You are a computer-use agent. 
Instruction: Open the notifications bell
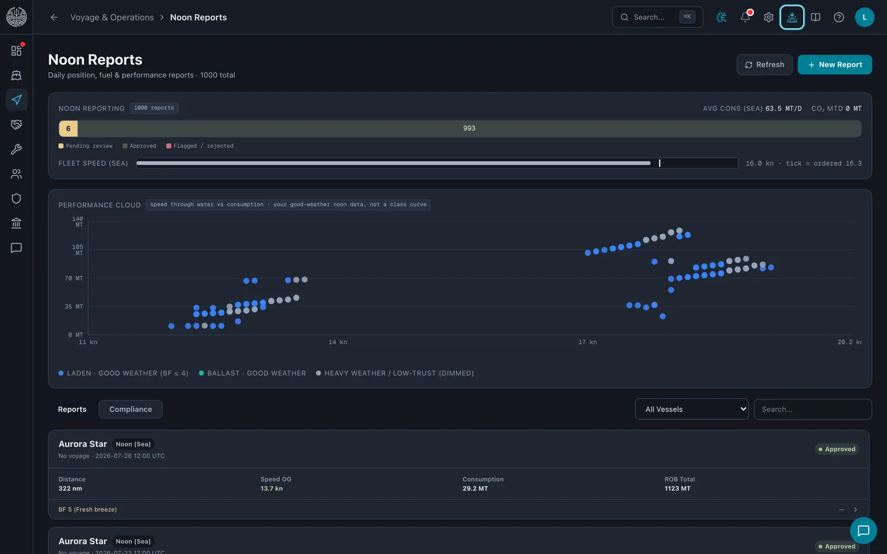pos(745,17)
